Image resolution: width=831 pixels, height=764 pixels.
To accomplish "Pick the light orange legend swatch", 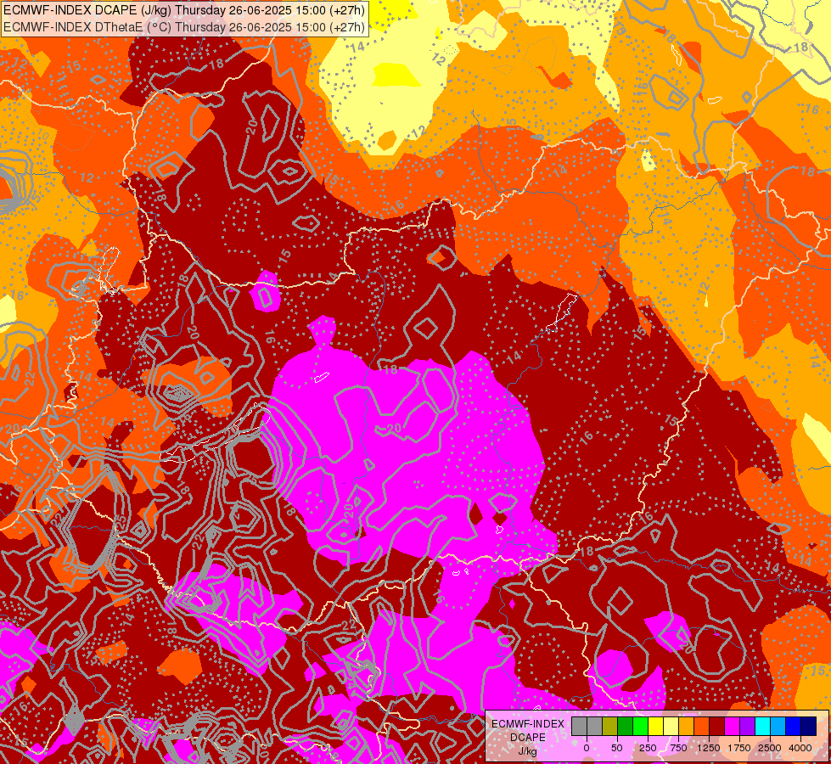I will click(686, 726).
